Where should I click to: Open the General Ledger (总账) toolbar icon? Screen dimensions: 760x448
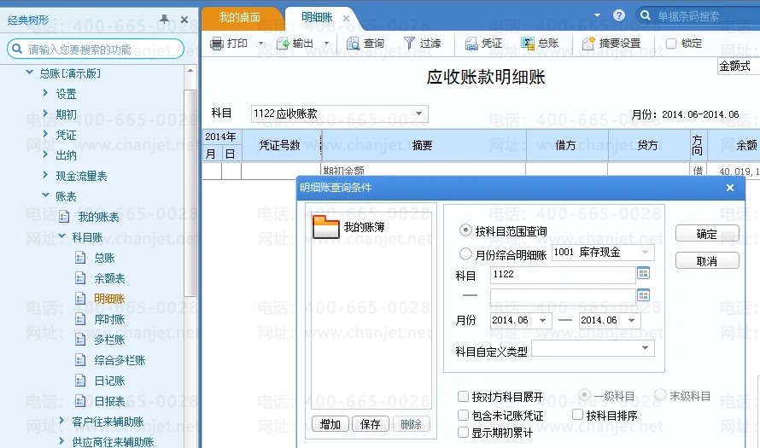(x=528, y=44)
